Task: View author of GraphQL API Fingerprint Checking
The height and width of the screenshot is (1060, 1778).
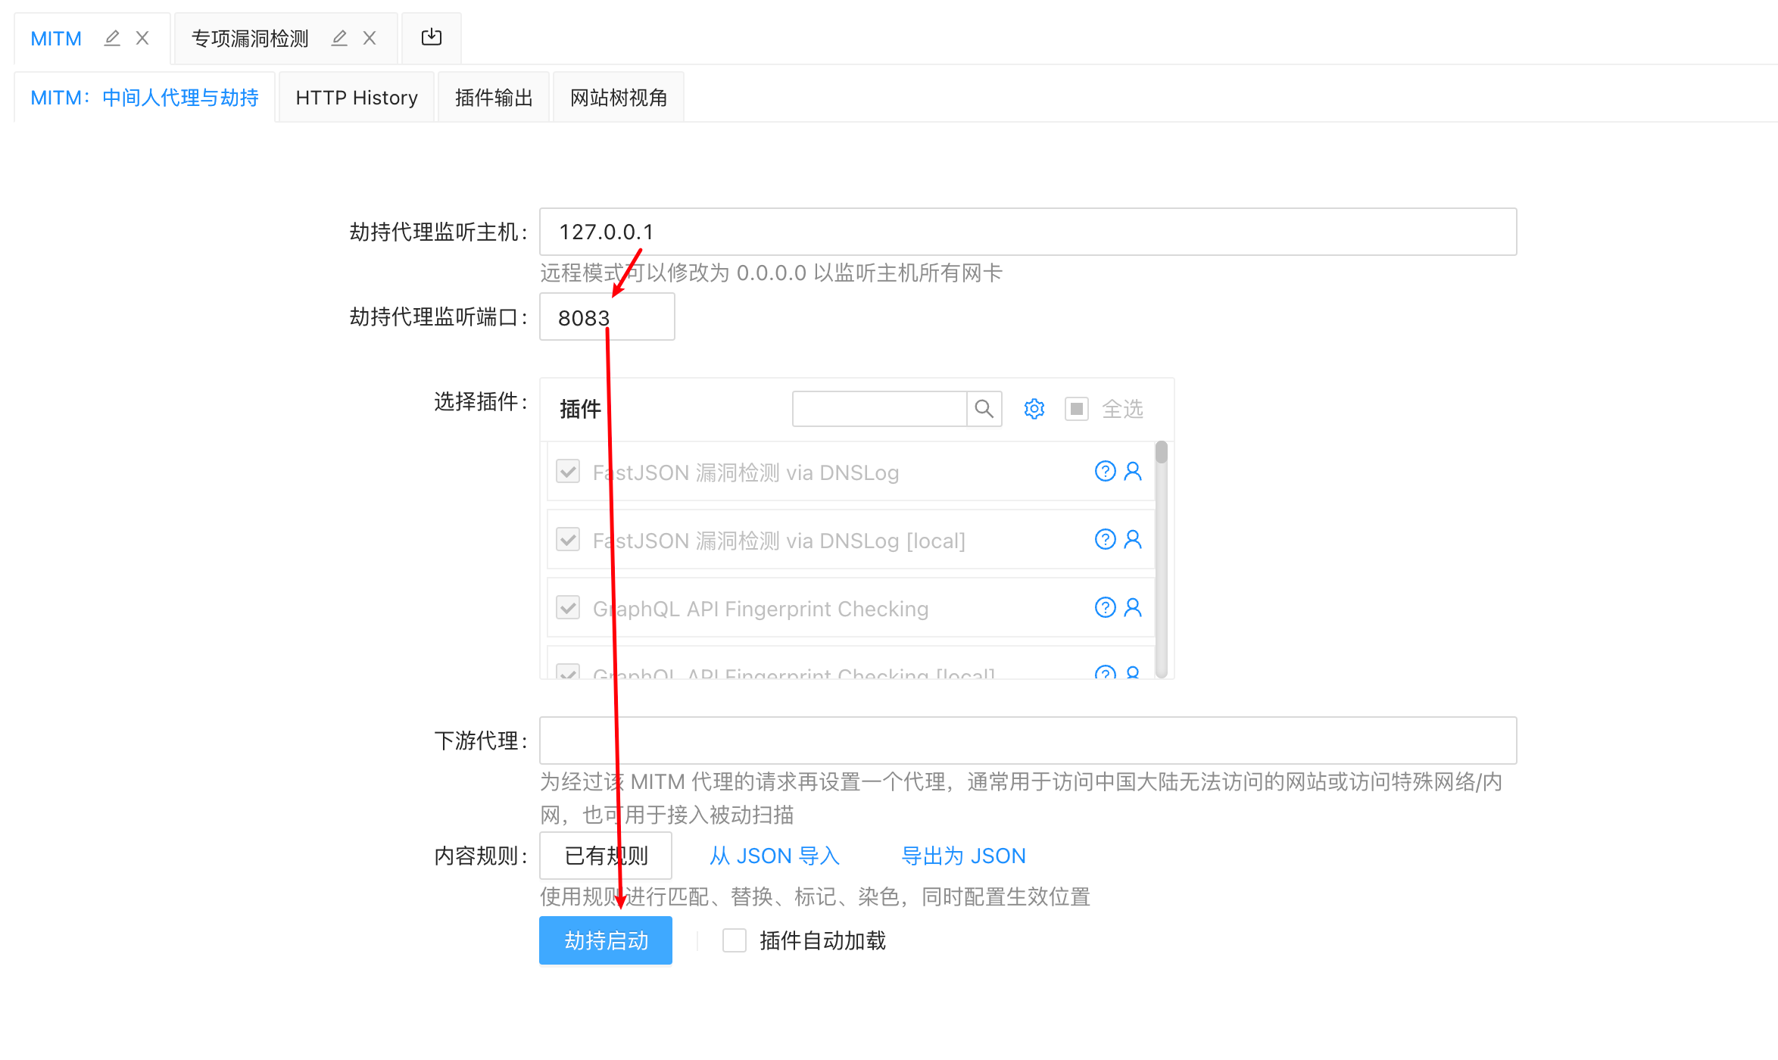Action: (1133, 608)
